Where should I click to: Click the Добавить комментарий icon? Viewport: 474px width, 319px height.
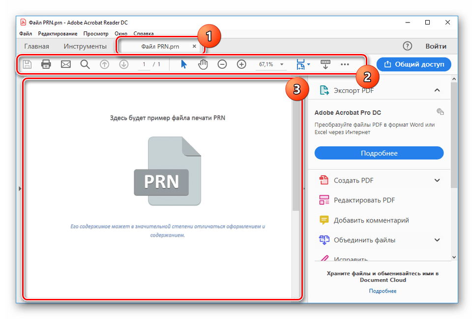tap(324, 220)
